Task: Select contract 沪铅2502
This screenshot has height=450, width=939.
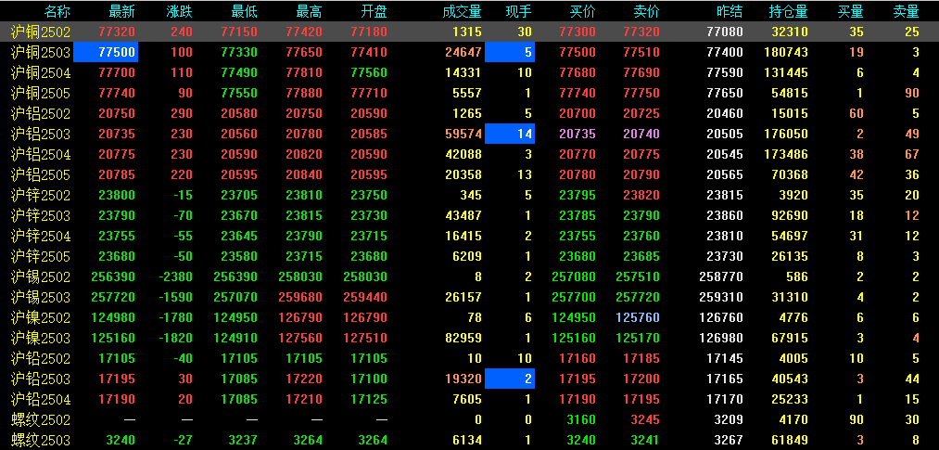Action: click(41, 358)
